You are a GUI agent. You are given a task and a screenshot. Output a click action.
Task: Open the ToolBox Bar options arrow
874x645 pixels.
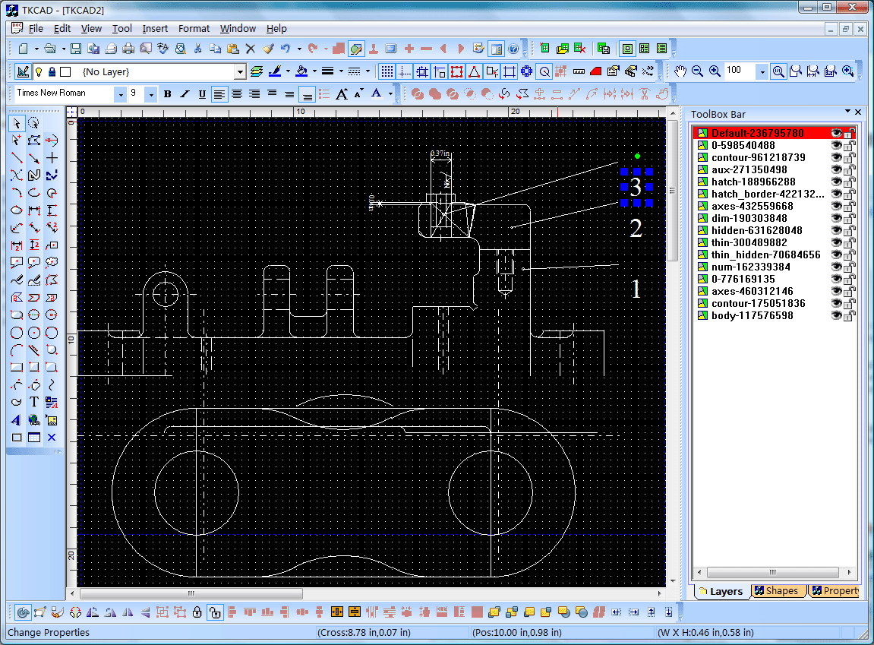point(847,112)
